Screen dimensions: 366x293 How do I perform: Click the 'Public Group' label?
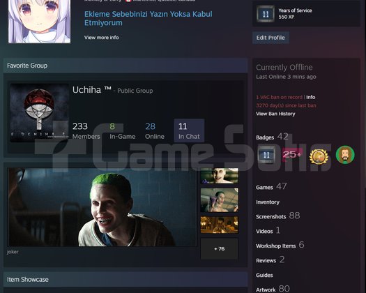(135, 91)
